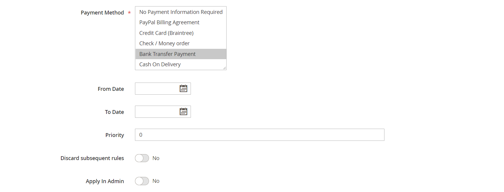Click the Payment Method field label
The image size is (504, 192).
tap(102, 13)
